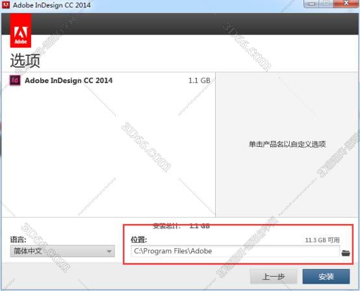
Task: Click the 单击产品名以自定义选项 hint text
Action: (x=287, y=144)
